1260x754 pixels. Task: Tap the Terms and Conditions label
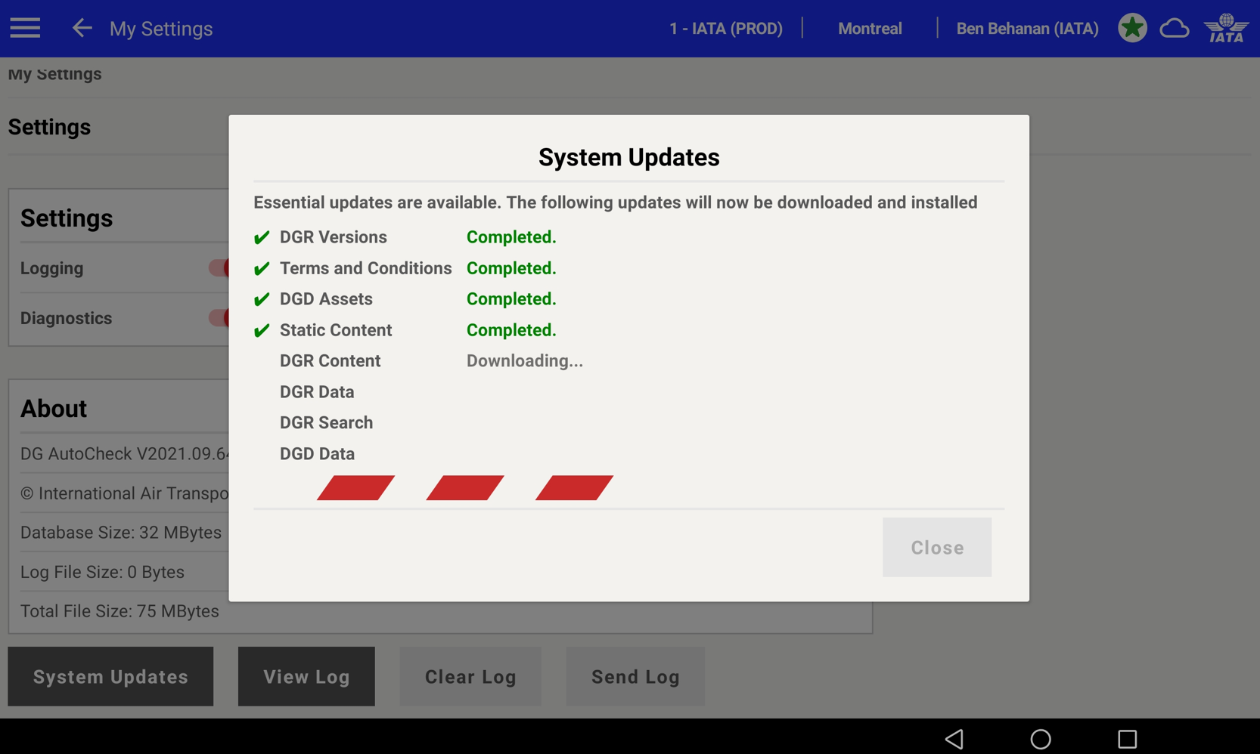(365, 268)
